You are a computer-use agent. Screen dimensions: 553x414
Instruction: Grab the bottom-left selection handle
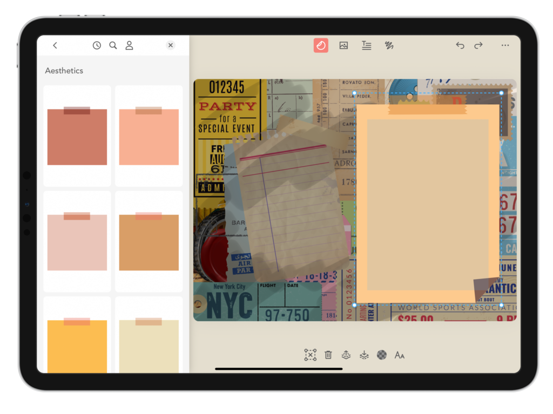354,305
